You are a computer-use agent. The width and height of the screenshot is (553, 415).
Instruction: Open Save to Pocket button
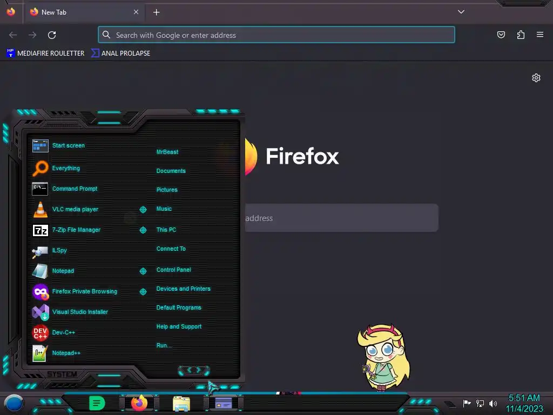(x=501, y=35)
